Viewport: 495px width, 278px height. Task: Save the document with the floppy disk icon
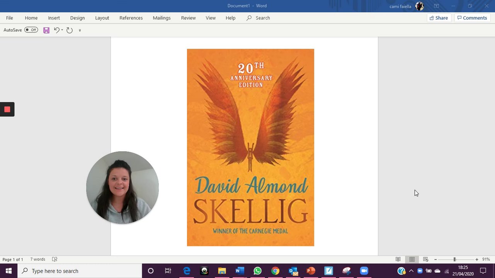click(x=46, y=30)
